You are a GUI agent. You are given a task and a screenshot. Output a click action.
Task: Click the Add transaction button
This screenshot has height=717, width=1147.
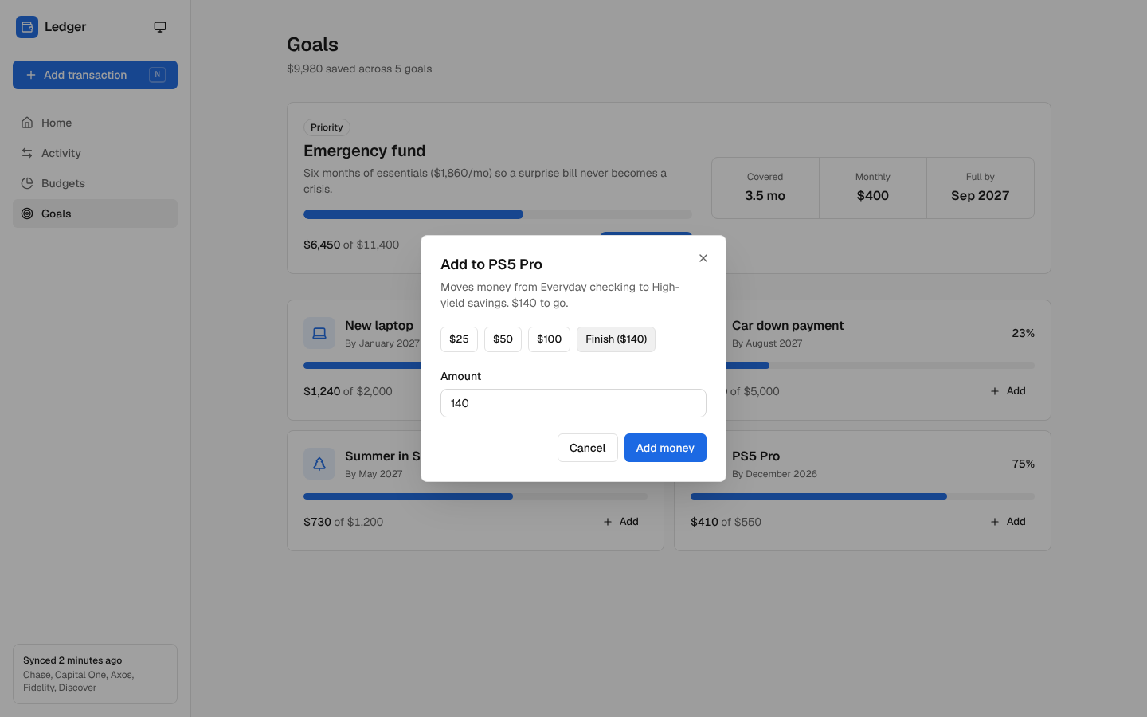(x=95, y=75)
